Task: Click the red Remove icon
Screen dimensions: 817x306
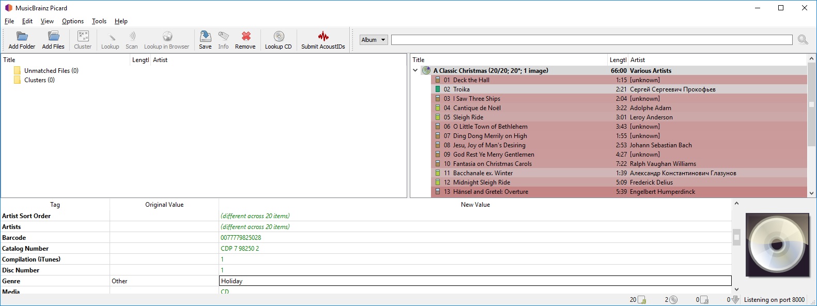Action: pos(246,36)
